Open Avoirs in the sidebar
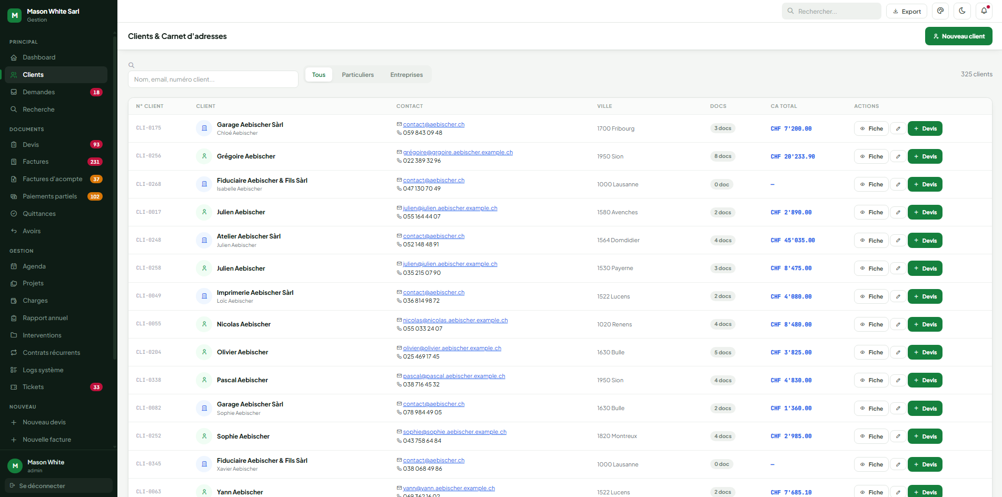 (56, 231)
